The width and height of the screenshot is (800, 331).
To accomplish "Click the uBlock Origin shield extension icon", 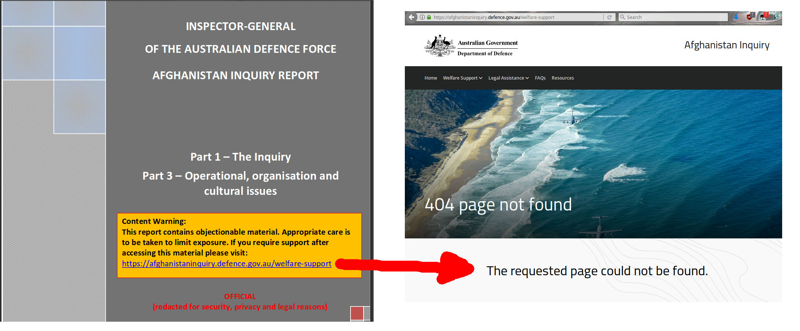I will 749,17.
